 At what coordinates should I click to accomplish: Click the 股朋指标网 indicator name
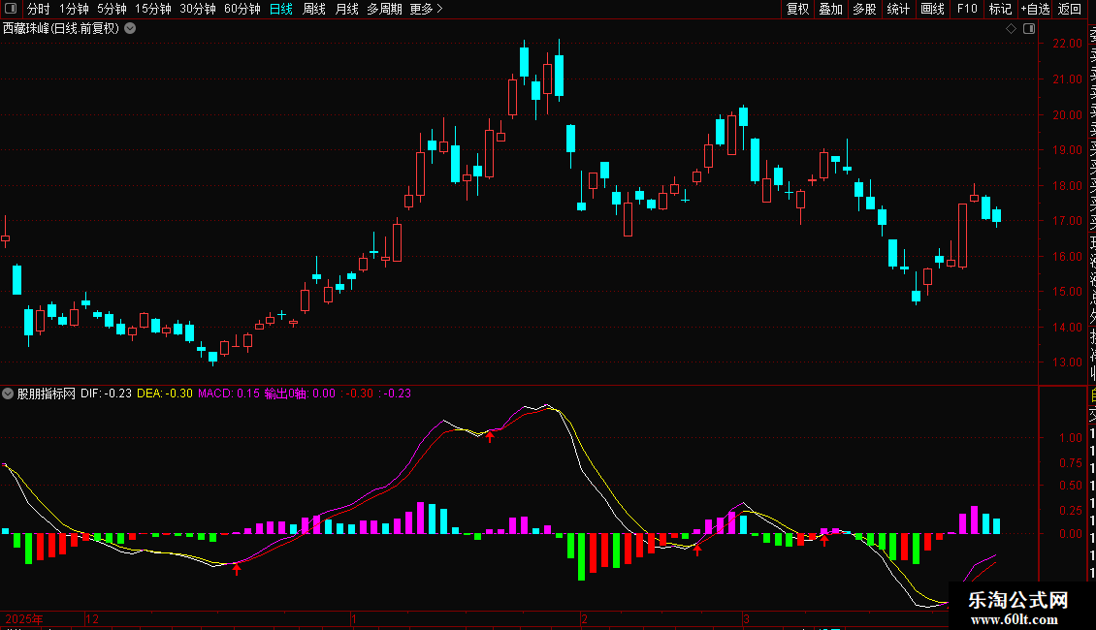47,394
